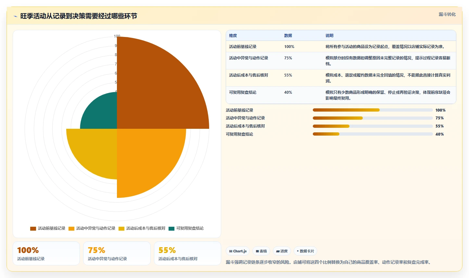Image resolution: width=469 pixels, height=278 pixels.
Task: Click the lightning icon beside the title
Action: pyautogui.click(x=15, y=16)
